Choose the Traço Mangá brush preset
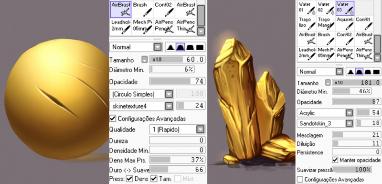The width and height of the screenshot is (382, 184). pos(326,23)
